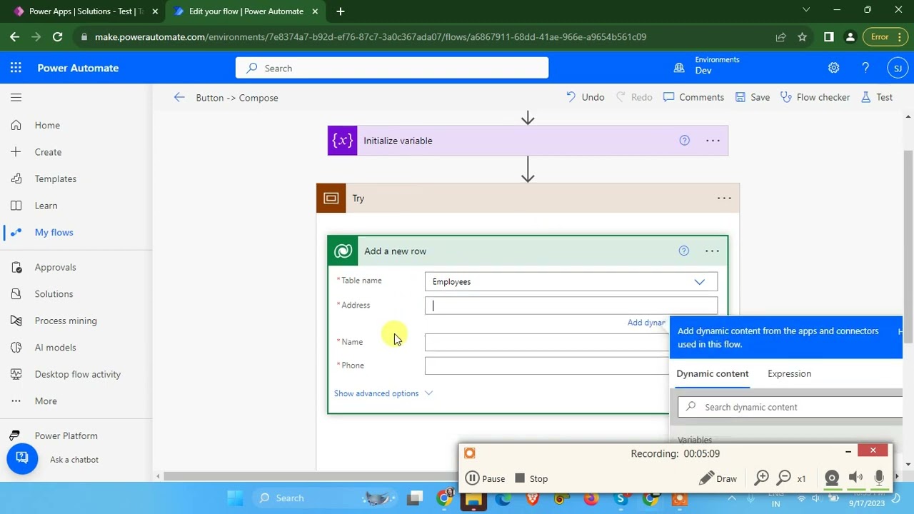Click the Power Automate search box
The image size is (914, 514).
(392, 68)
